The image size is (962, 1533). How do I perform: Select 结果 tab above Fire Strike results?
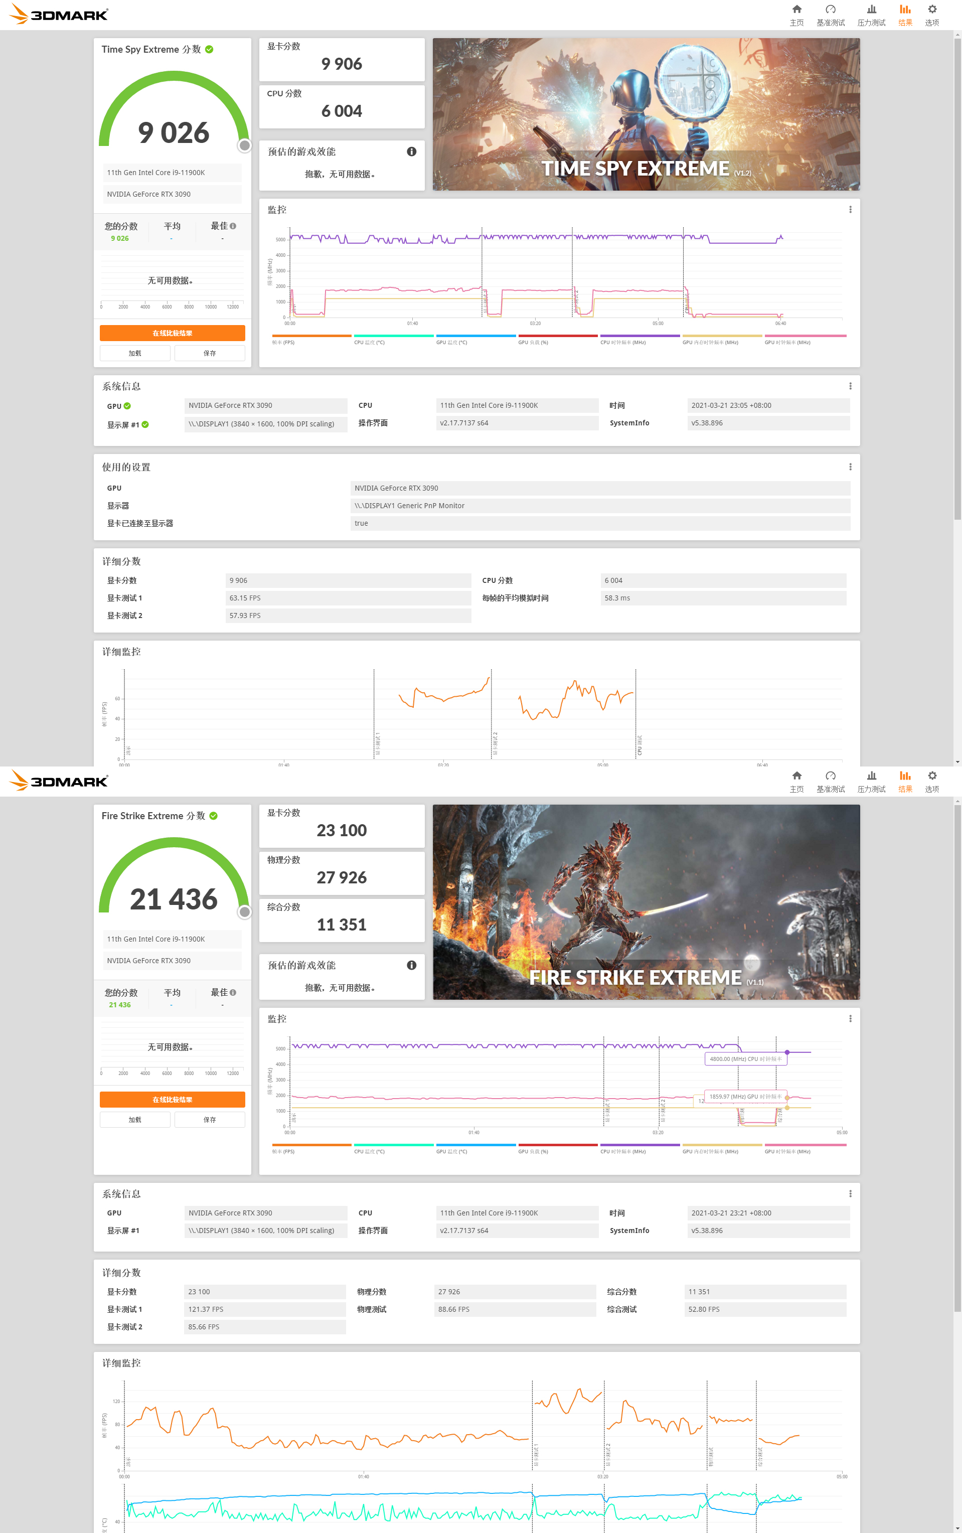(905, 781)
